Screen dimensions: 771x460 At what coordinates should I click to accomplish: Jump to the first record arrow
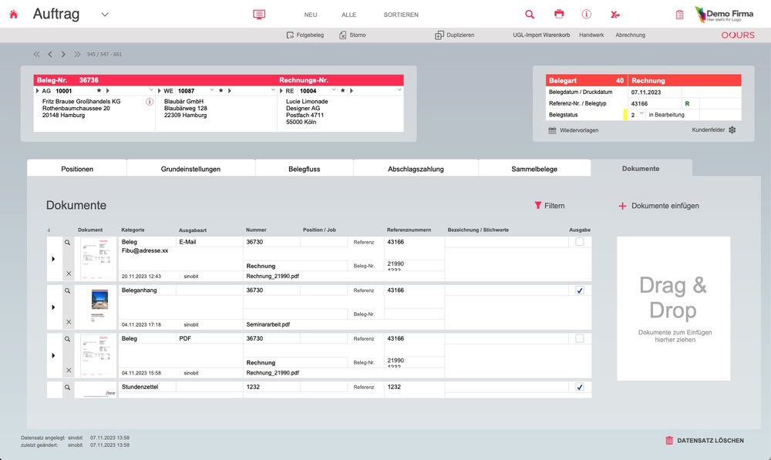coord(36,54)
